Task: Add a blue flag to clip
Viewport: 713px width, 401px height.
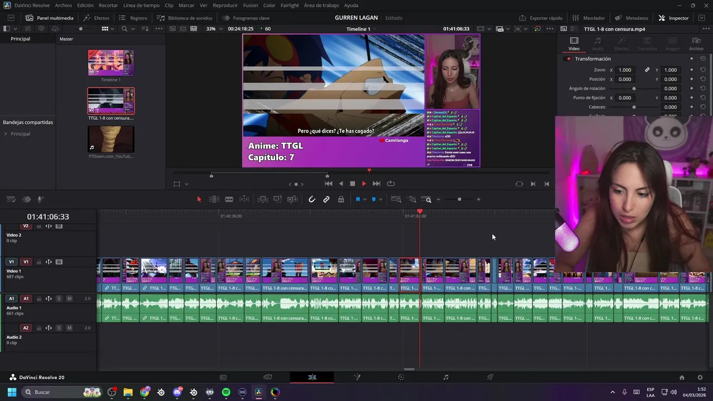Action: (x=358, y=199)
